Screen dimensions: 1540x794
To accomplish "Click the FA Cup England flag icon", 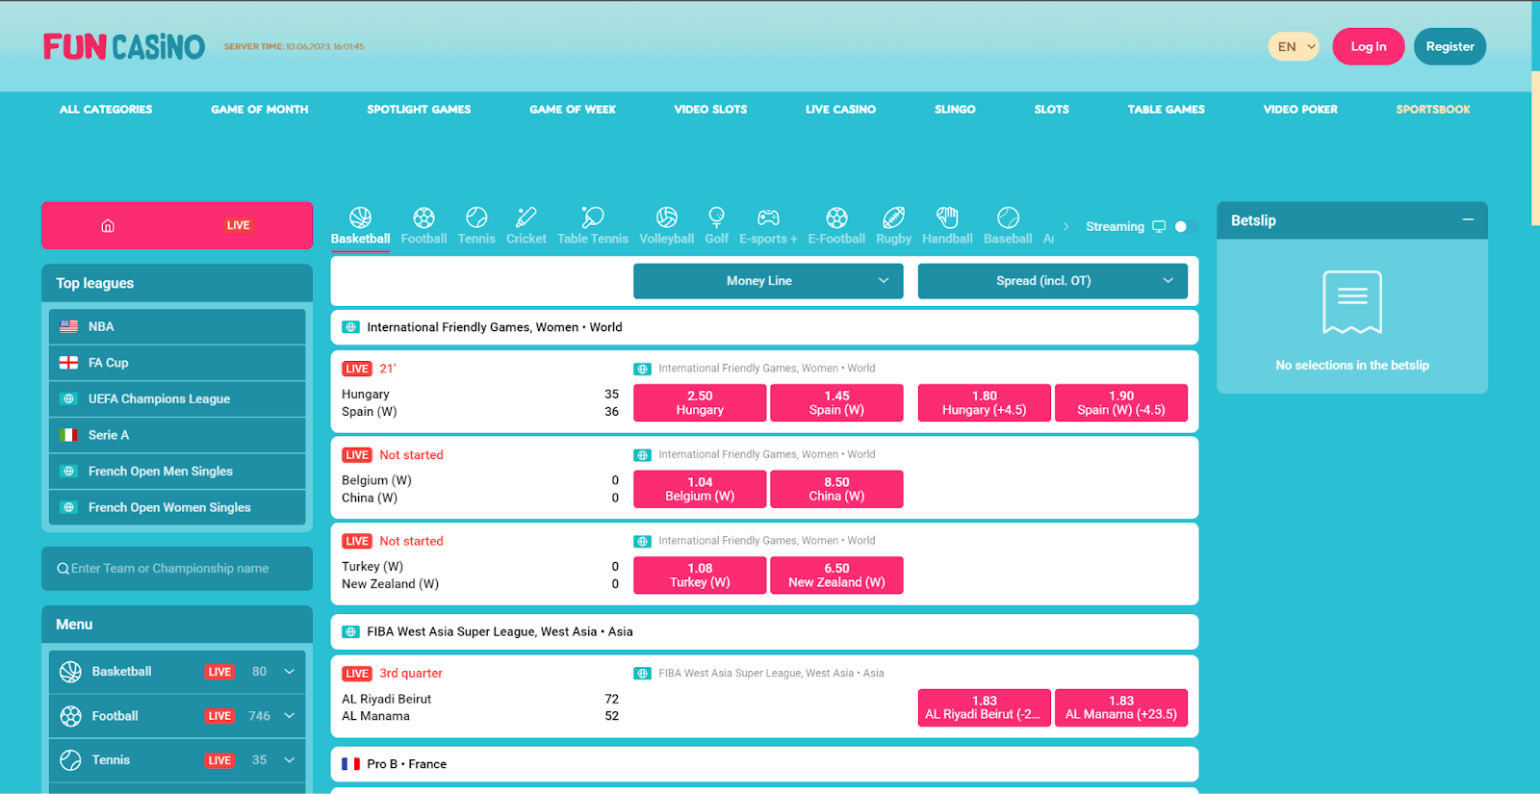I will pos(68,363).
